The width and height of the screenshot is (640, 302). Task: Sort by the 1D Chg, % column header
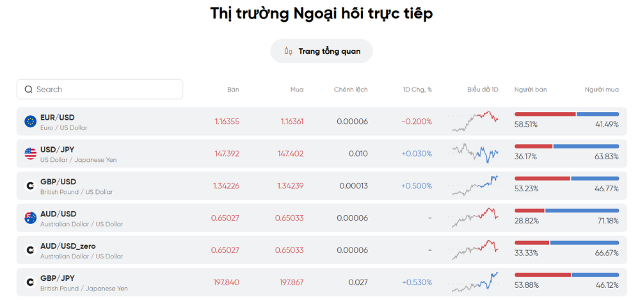click(417, 90)
